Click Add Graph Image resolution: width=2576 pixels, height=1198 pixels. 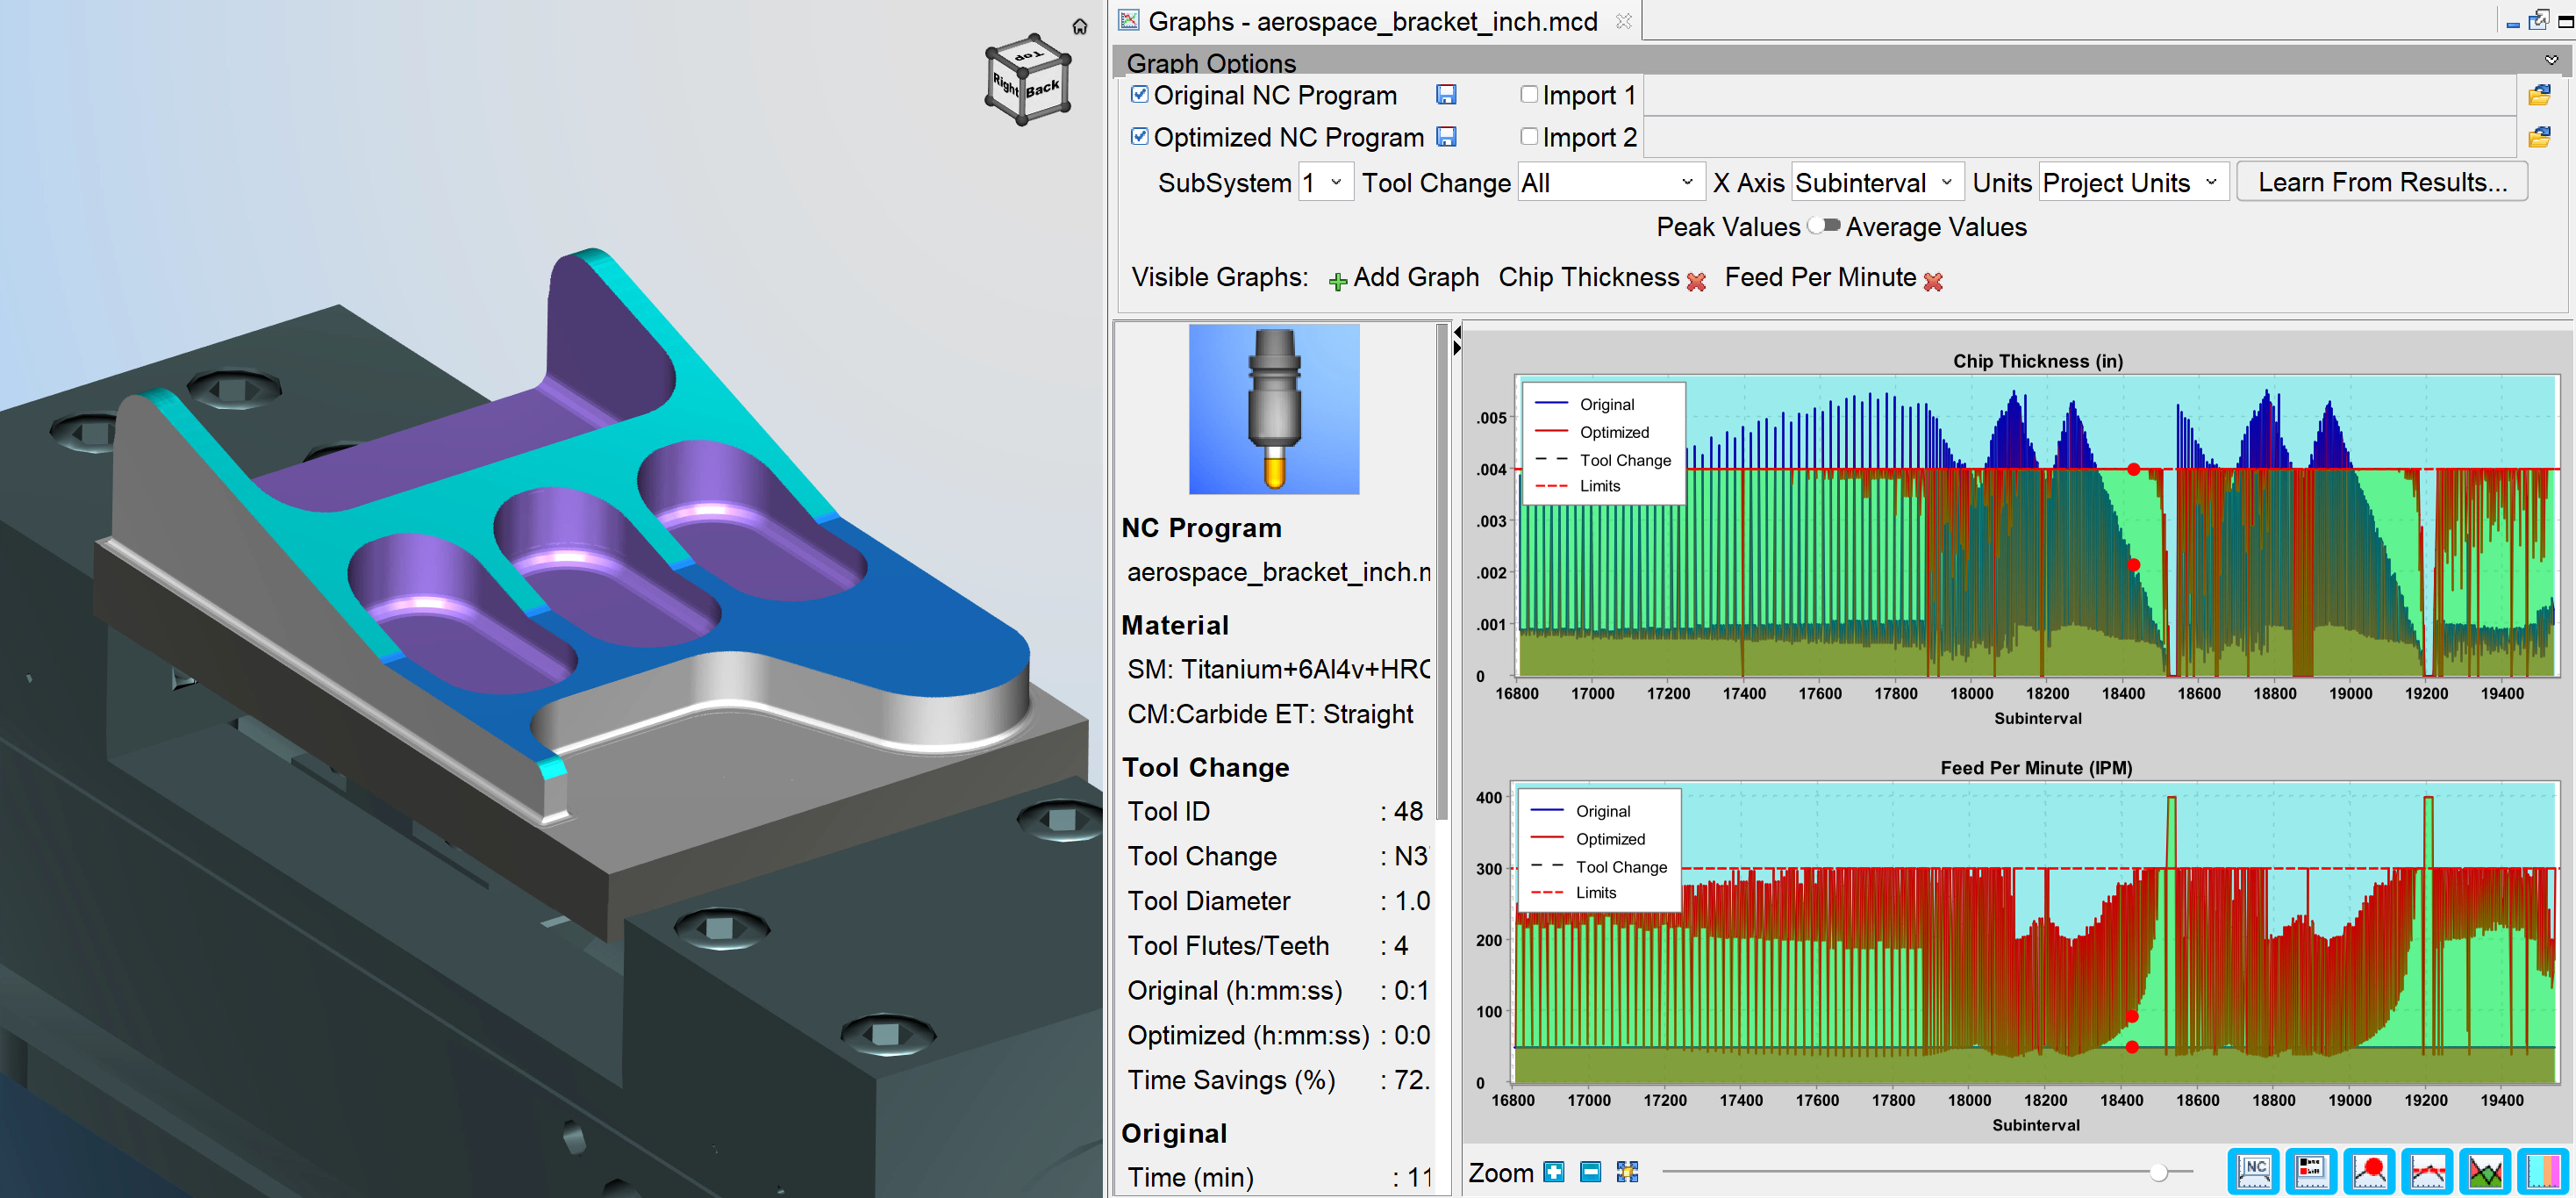[x=1403, y=278]
